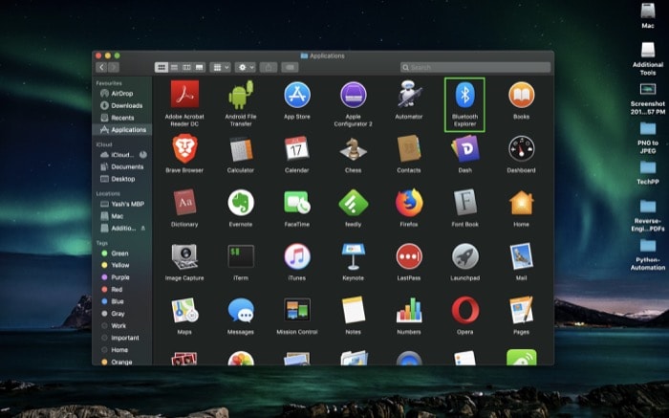Open Adobe Acrobat Reader DC app

click(x=184, y=95)
